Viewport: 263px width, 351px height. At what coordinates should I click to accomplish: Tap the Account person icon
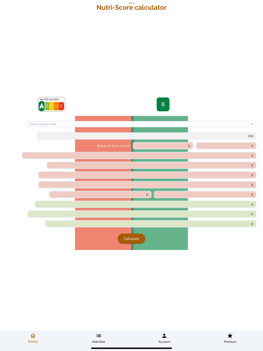[x=164, y=336]
